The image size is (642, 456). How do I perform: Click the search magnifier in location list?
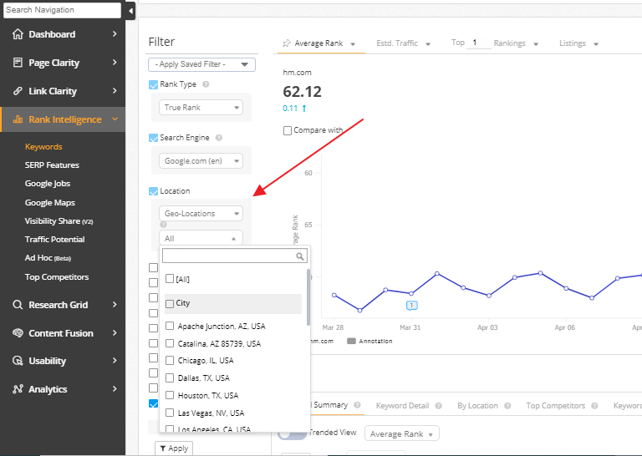click(300, 256)
